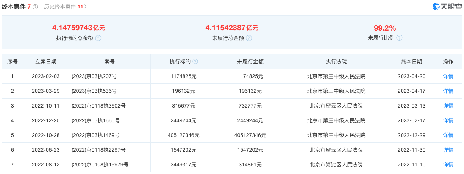Screen dimensions: 464x174
Task: Click case number (2022)京03执1469号 cell
Action: [x=95, y=135]
